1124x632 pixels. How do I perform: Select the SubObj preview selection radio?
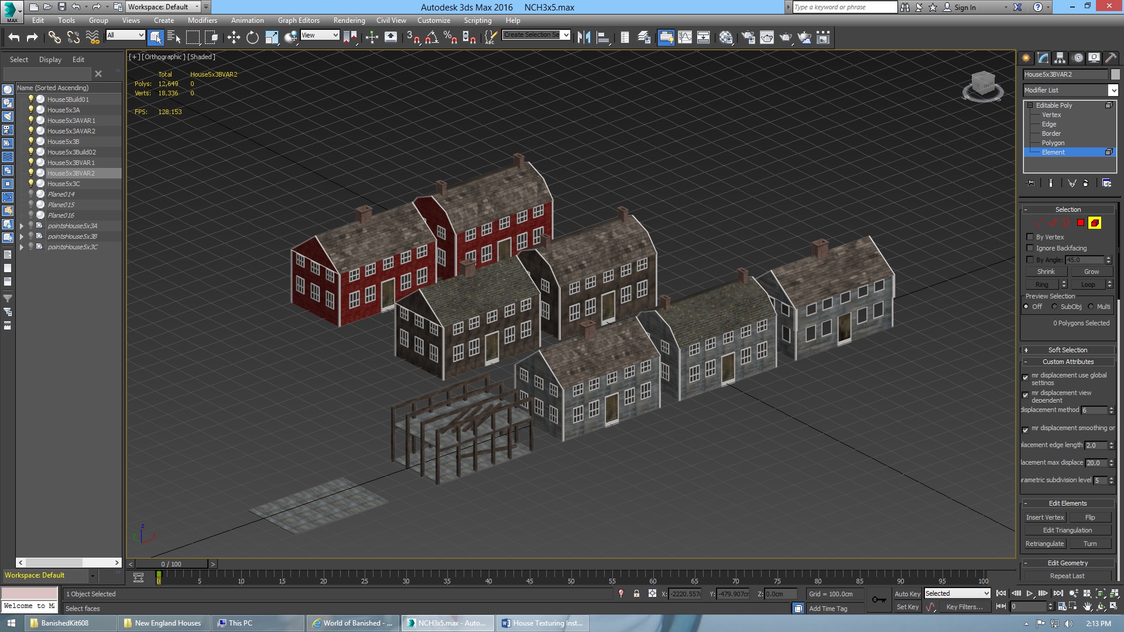[x=1054, y=307]
